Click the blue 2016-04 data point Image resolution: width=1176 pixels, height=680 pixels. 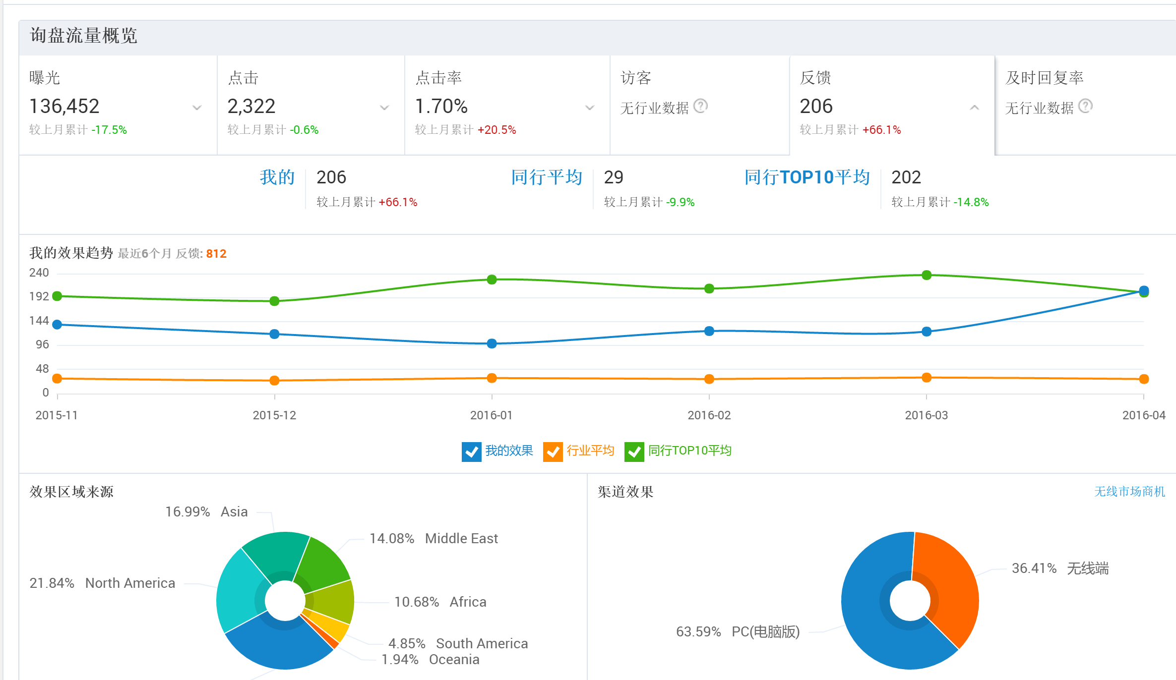[1144, 290]
